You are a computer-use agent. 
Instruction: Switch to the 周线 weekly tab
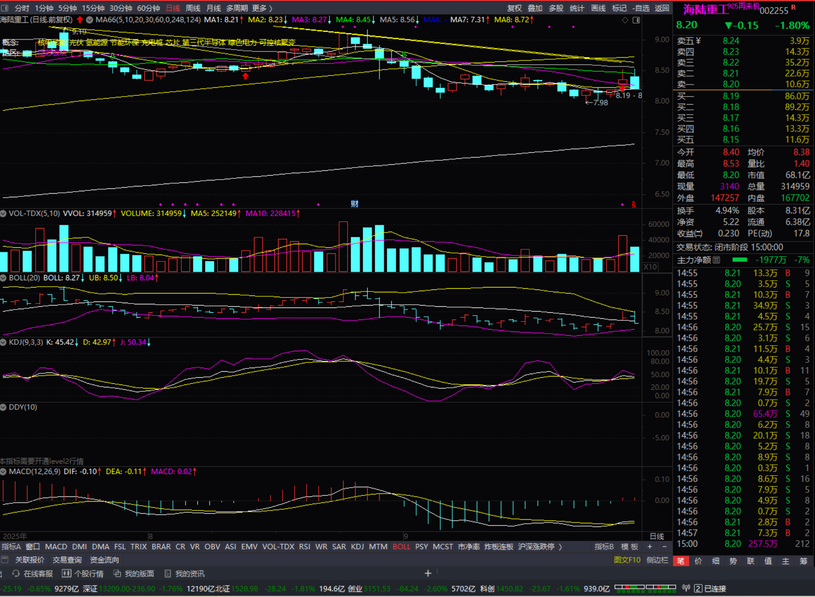[193, 8]
